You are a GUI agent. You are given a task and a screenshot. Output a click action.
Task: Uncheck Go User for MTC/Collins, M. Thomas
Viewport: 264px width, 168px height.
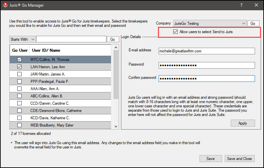(20, 60)
